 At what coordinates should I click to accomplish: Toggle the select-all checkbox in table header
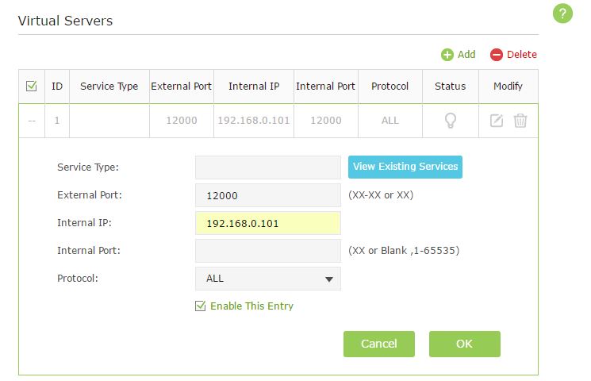(x=31, y=86)
